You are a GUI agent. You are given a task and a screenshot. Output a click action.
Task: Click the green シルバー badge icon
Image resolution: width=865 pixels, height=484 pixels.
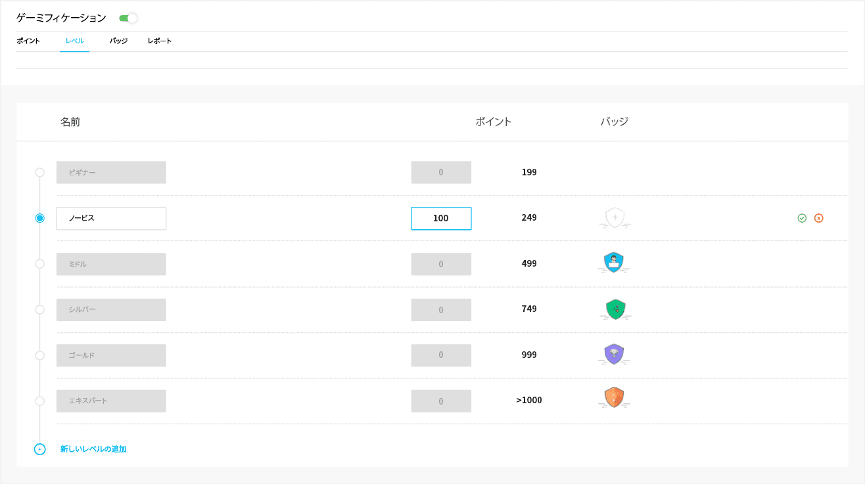[x=615, y=309]
